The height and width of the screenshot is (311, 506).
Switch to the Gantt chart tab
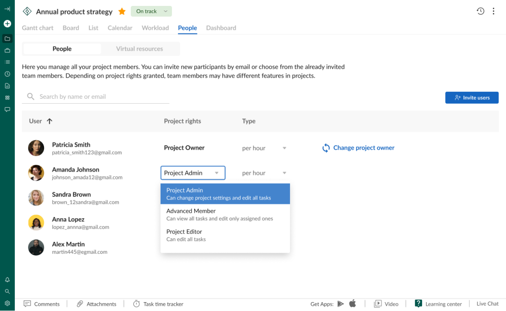click(x=38, y=28)
